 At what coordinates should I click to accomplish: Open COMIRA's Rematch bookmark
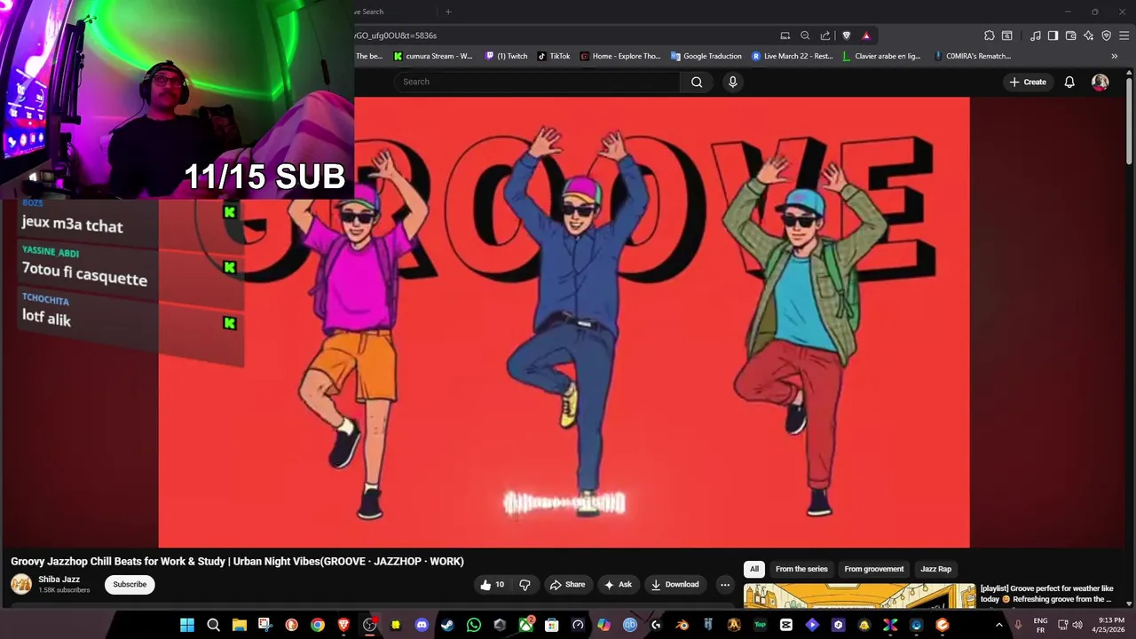(x=973, y=56)
